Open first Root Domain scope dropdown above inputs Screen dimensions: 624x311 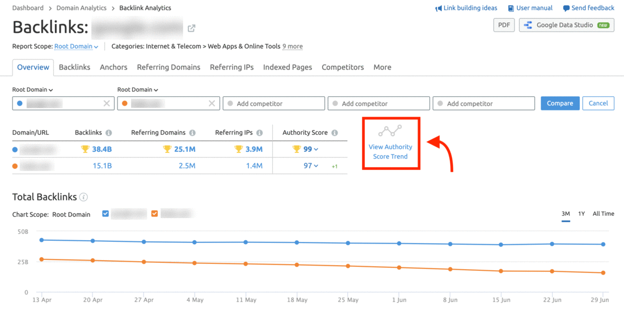[32, 90]
